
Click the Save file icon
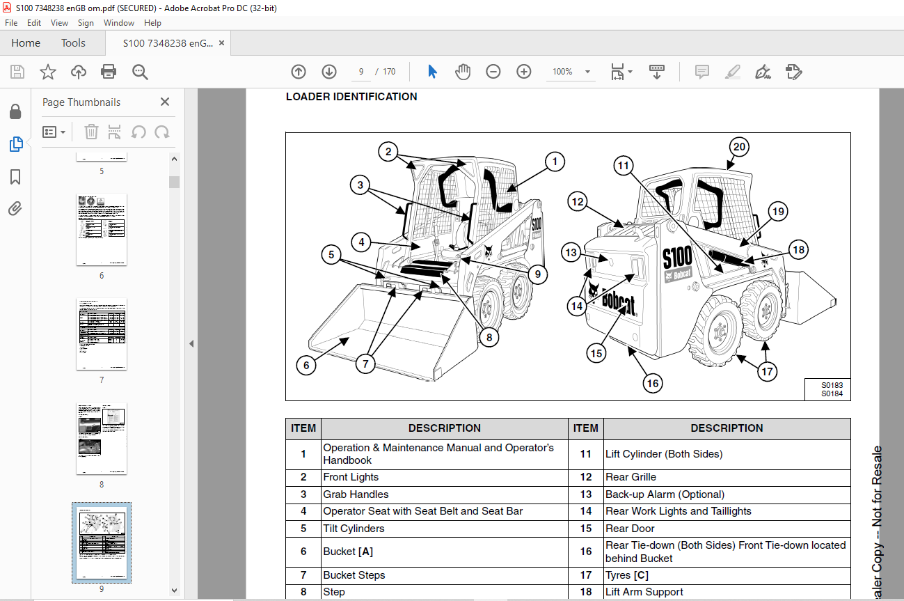tap(17, 72)
